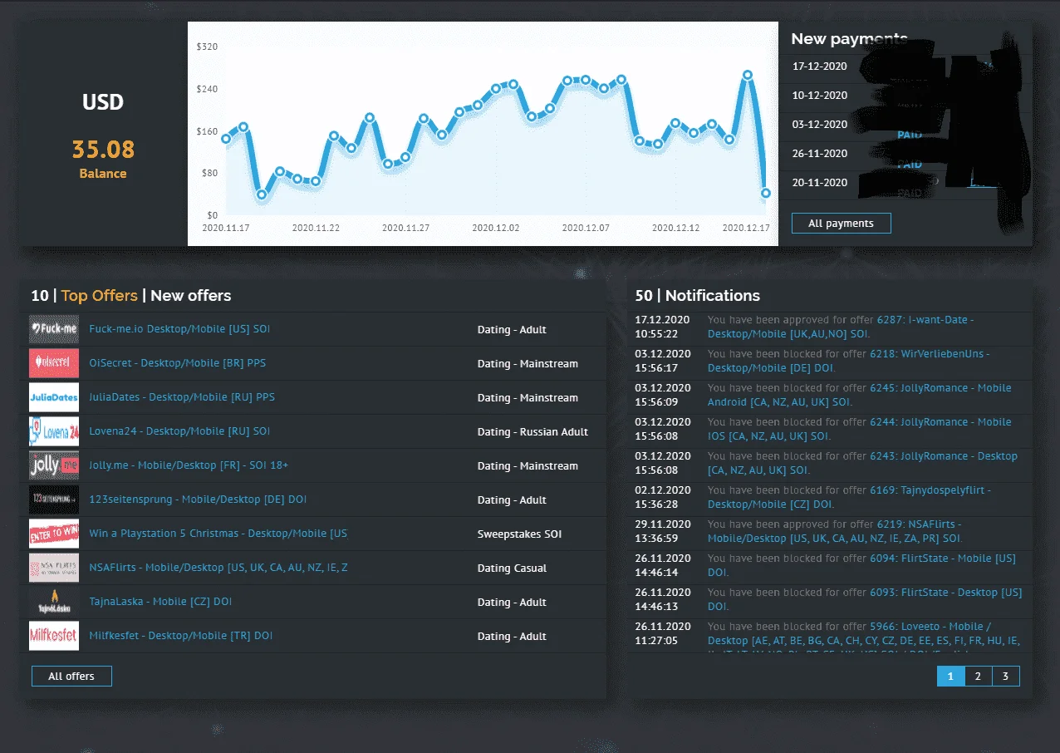Click the 10-12-2020 payment date
This screenshot has width=1060, height=753.
tap(819, 96)
